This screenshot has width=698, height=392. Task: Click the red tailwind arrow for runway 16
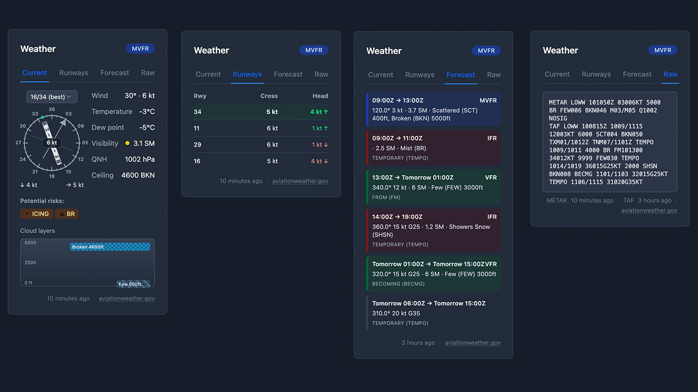pos(326,161)
